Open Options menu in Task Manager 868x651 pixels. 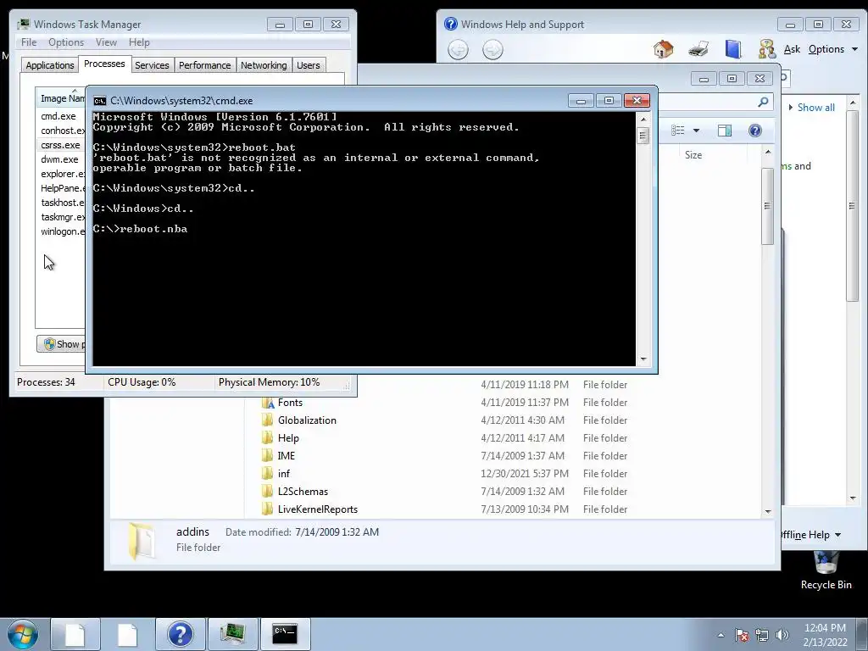click(x=66, y=42)
